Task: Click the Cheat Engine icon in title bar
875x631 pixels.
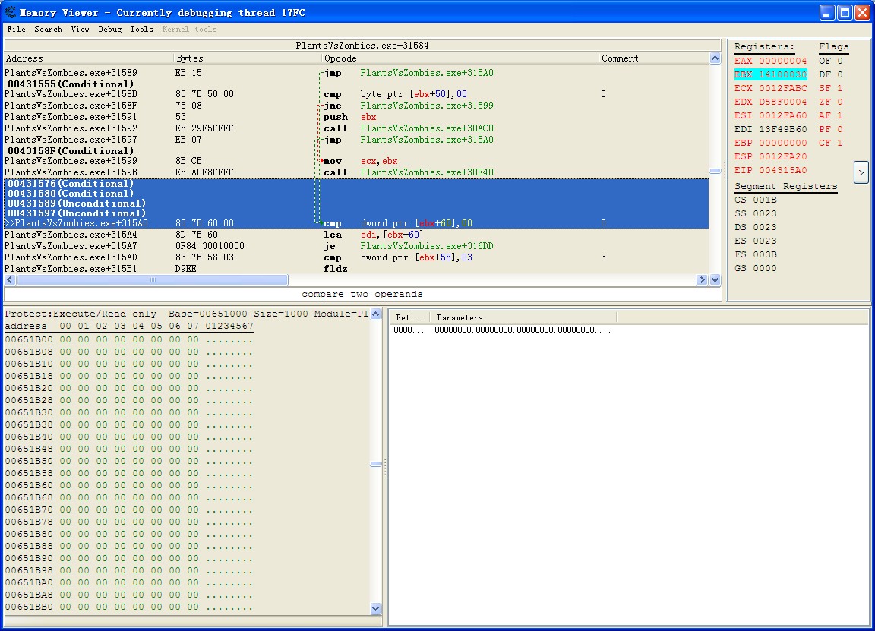Action: (10, 12)
